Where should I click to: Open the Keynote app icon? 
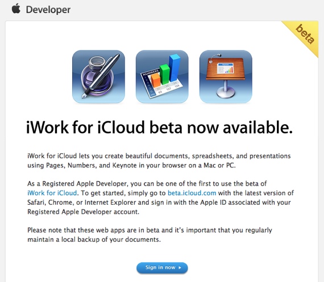(226, 77)
